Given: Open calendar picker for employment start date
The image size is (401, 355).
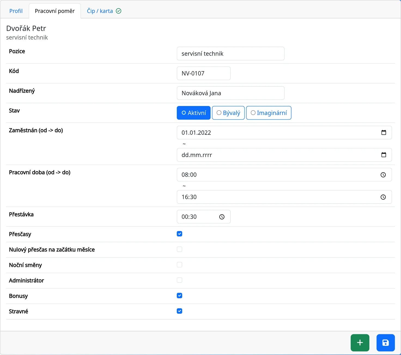Looking at the screenshot, I should pyautogui.click(x=384, y=133).
